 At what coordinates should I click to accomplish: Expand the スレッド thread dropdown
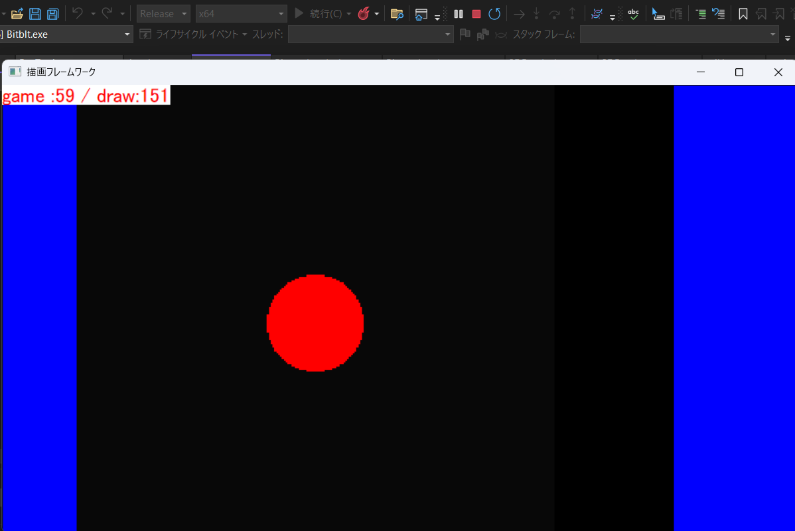pos(370,34)
